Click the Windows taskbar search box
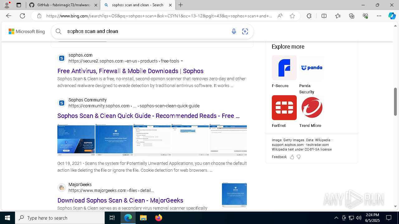The width and height of the screenshot is (399, 224). pyautogui.click(x=60, y=218)
